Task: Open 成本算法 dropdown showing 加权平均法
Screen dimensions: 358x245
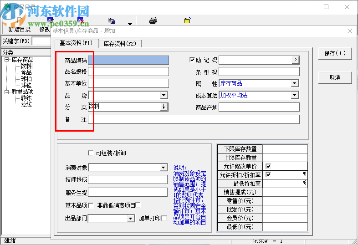Action: [295, 95]
